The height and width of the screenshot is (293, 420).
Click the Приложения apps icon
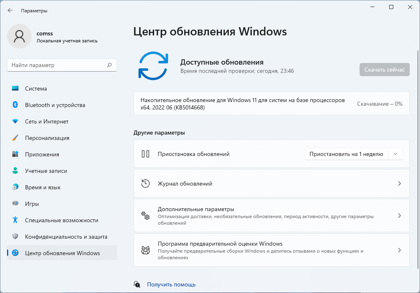15,154
